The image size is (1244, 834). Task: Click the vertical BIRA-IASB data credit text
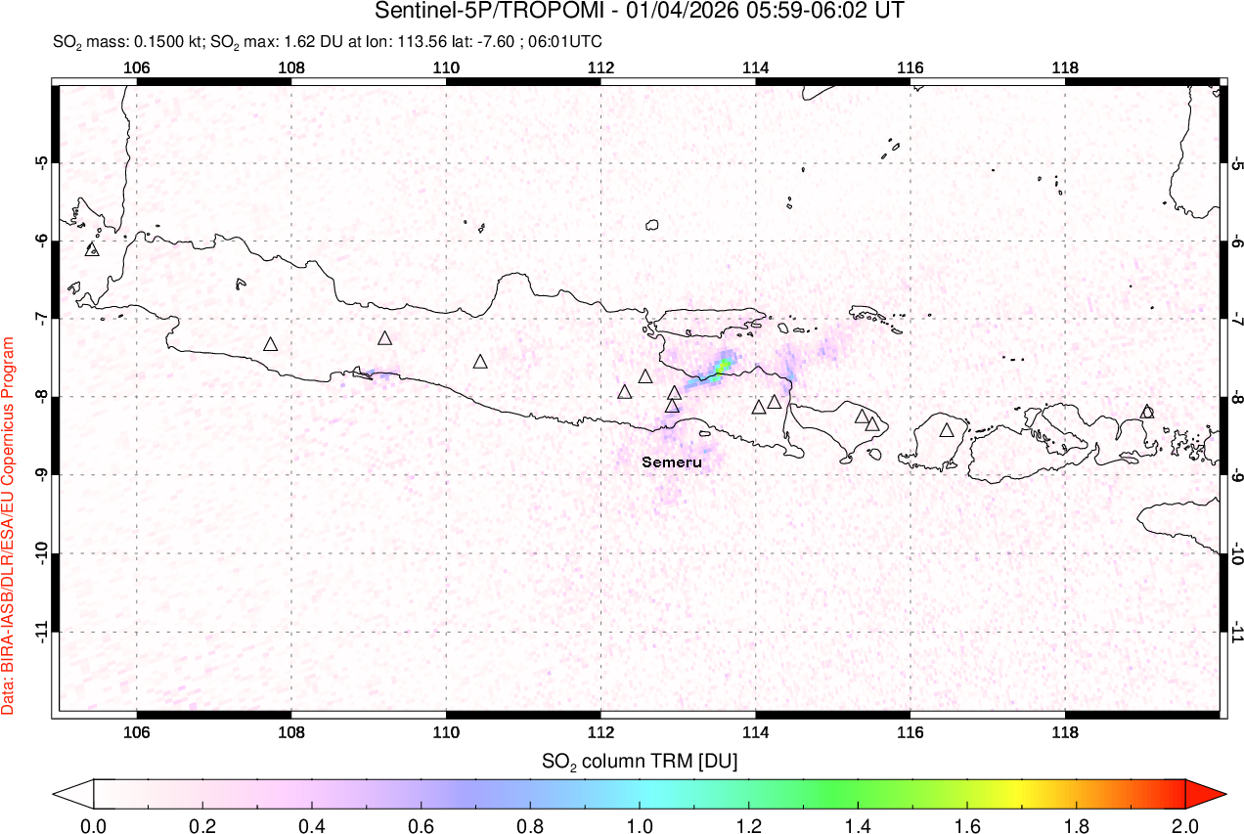(9, 526)
